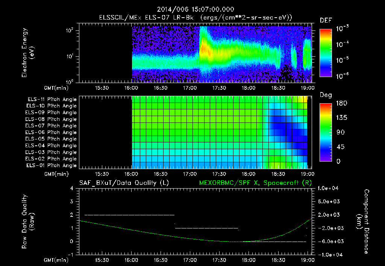Viewport: 385px width, 266px height.
Task: Click the ELS-11 Pitch Angle row label
Action: pos(52,100)
